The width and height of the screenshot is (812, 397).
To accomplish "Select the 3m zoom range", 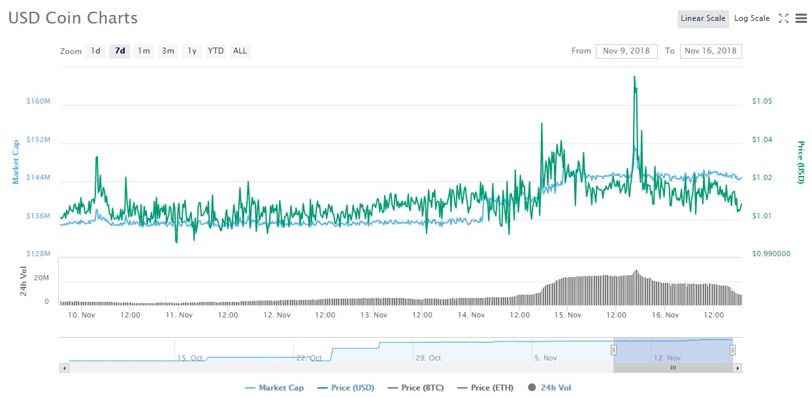I will click(x=168, y=51).
